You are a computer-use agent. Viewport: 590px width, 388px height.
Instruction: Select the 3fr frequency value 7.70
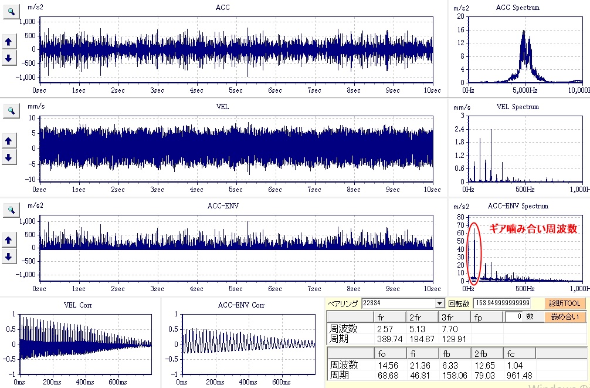coord(450,329)
